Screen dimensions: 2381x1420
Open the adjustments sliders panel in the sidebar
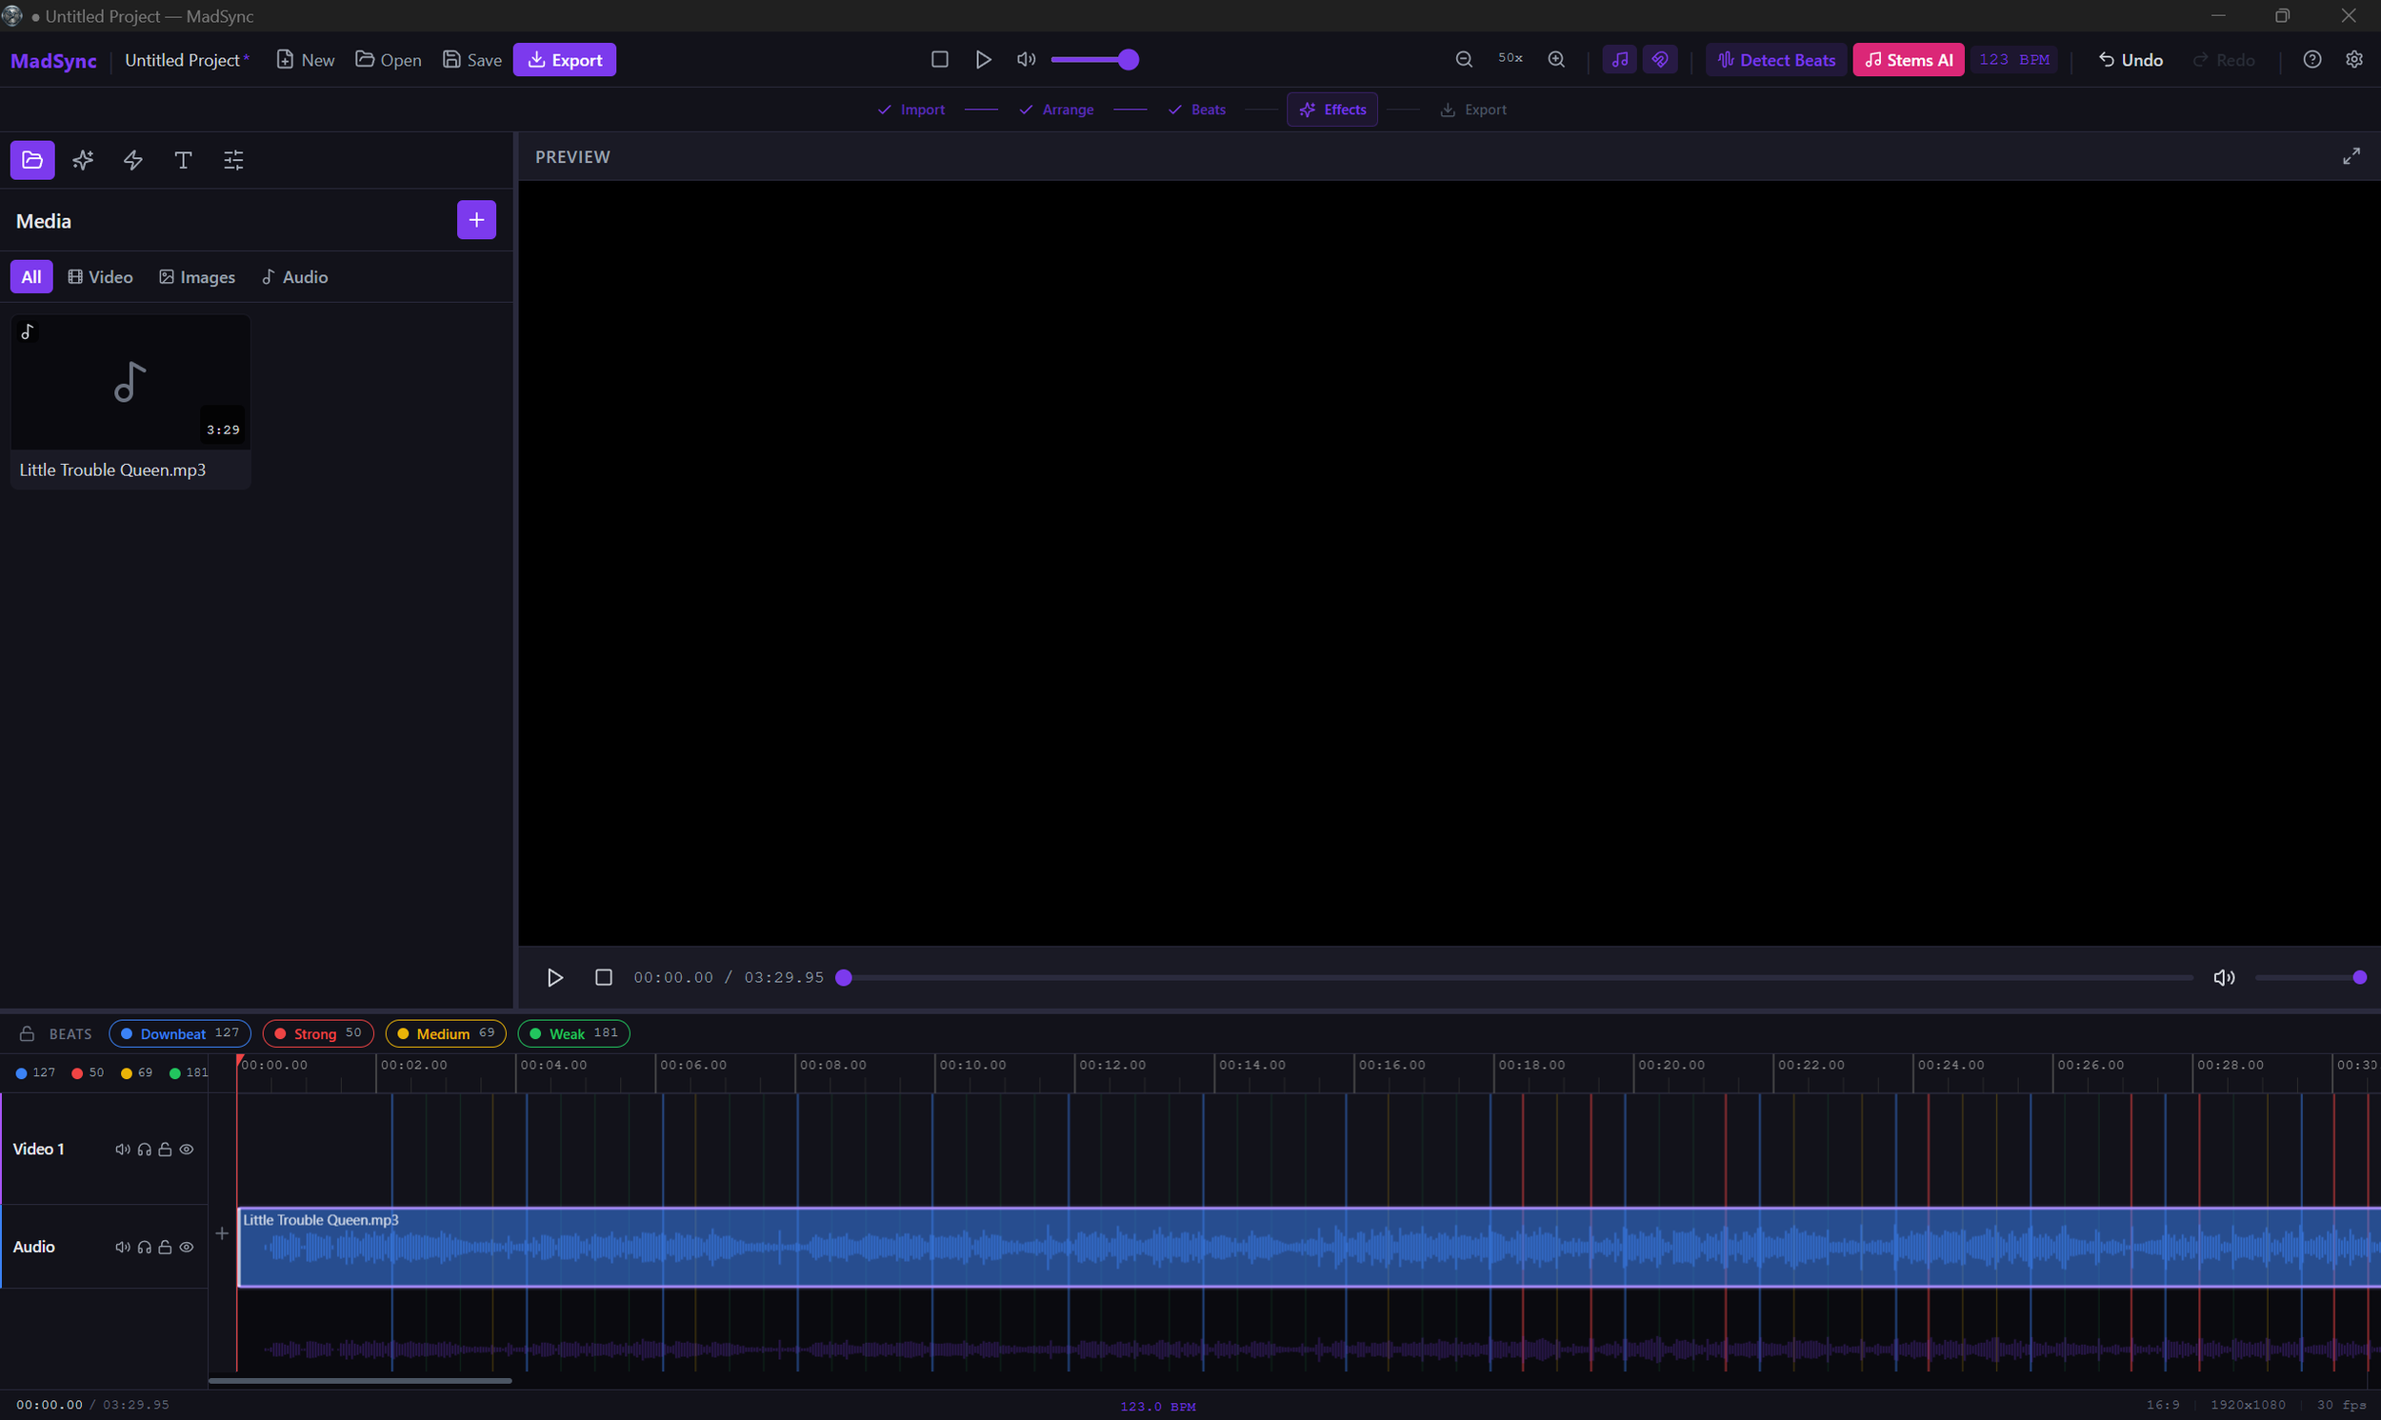tap(232, 160)
